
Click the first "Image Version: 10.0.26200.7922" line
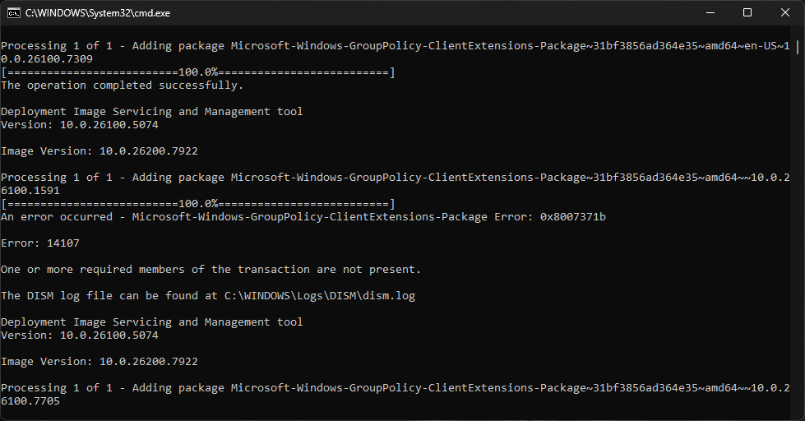[x=99, y=151]
